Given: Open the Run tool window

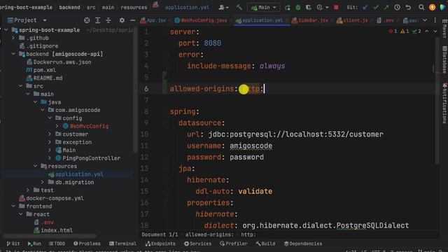Looking at the screenshot, I should pyautogui.click(x=34, y=244).
